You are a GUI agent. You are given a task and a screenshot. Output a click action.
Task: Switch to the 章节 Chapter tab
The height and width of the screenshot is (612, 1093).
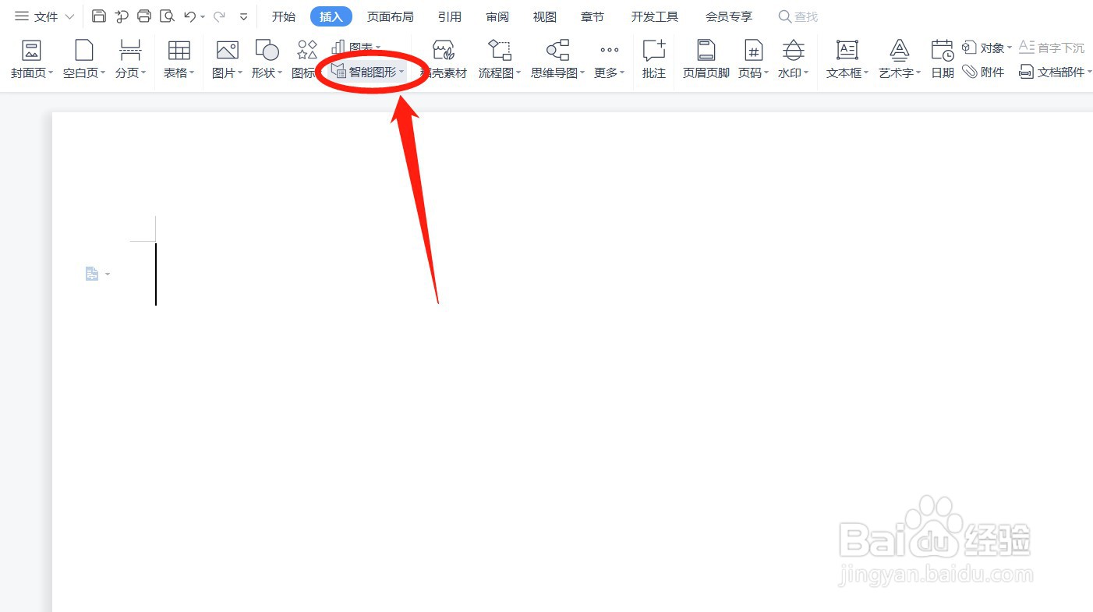(592, 16)
